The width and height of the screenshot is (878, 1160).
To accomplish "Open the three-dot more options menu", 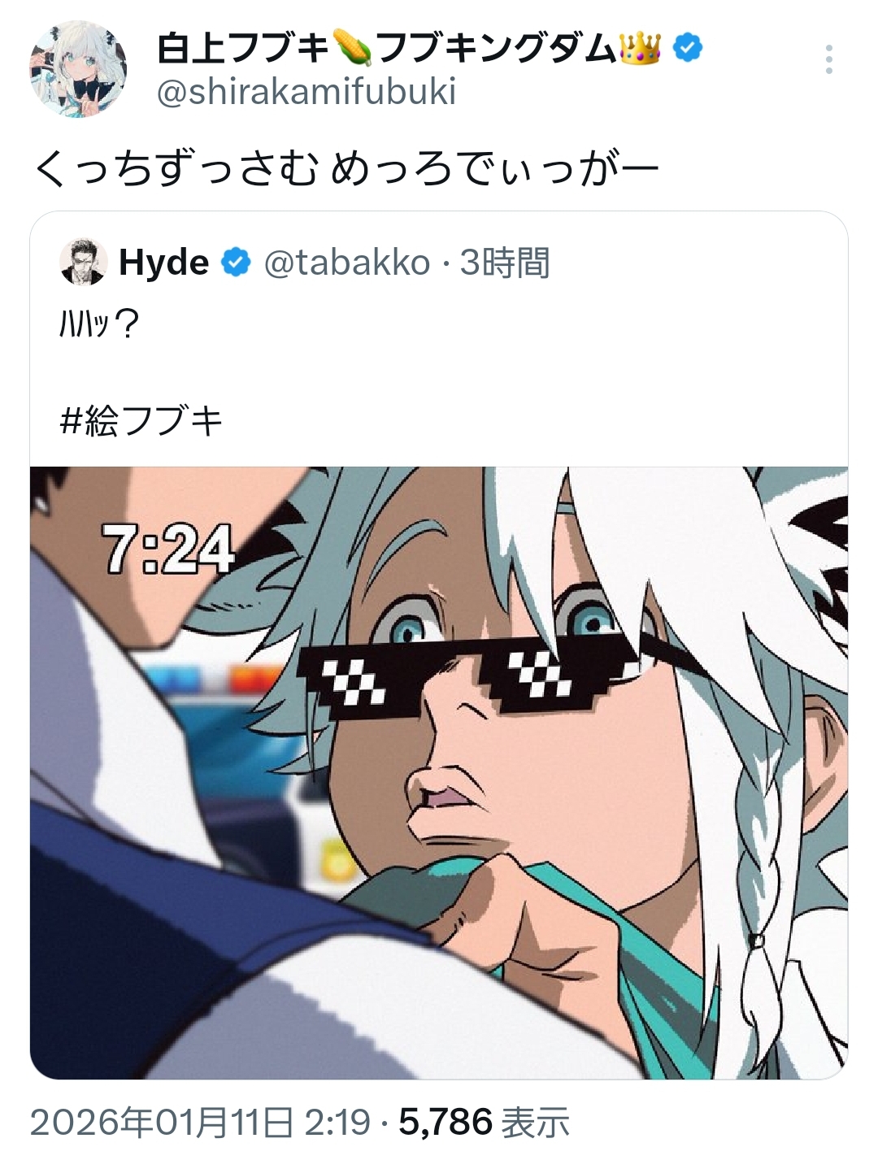I will 828,59.
